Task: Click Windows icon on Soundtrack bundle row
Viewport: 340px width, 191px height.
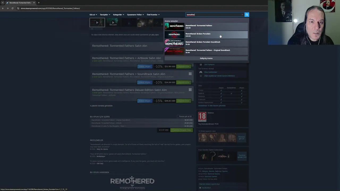Action: tap(190, 74)
